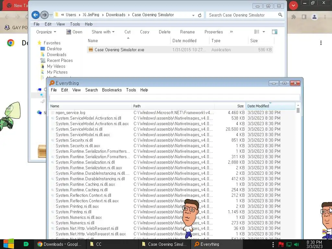Screen dimensions: 332x249
Task: Click the volume speaker tray icon
Action: tap(296, 244)
